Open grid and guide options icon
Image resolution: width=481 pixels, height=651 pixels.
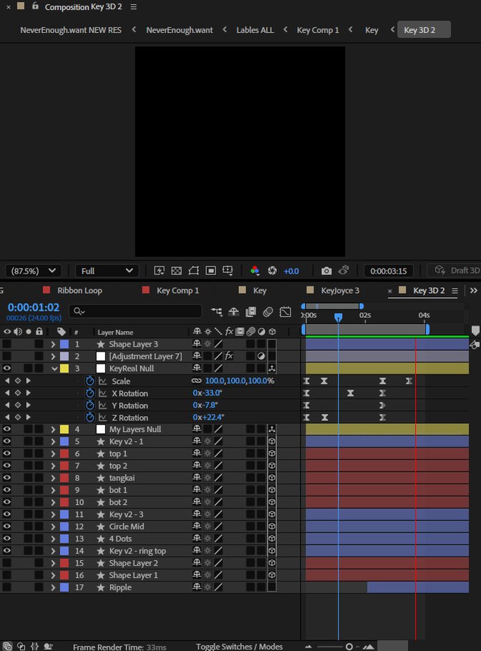click(x=228, y=271)
